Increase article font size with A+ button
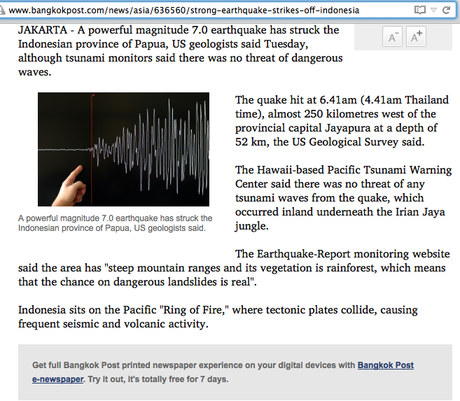 click(416, 36)
